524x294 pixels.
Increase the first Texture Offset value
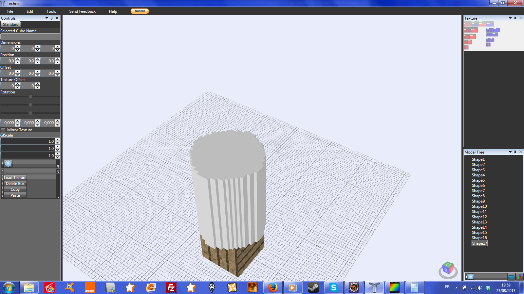(18, 84)
